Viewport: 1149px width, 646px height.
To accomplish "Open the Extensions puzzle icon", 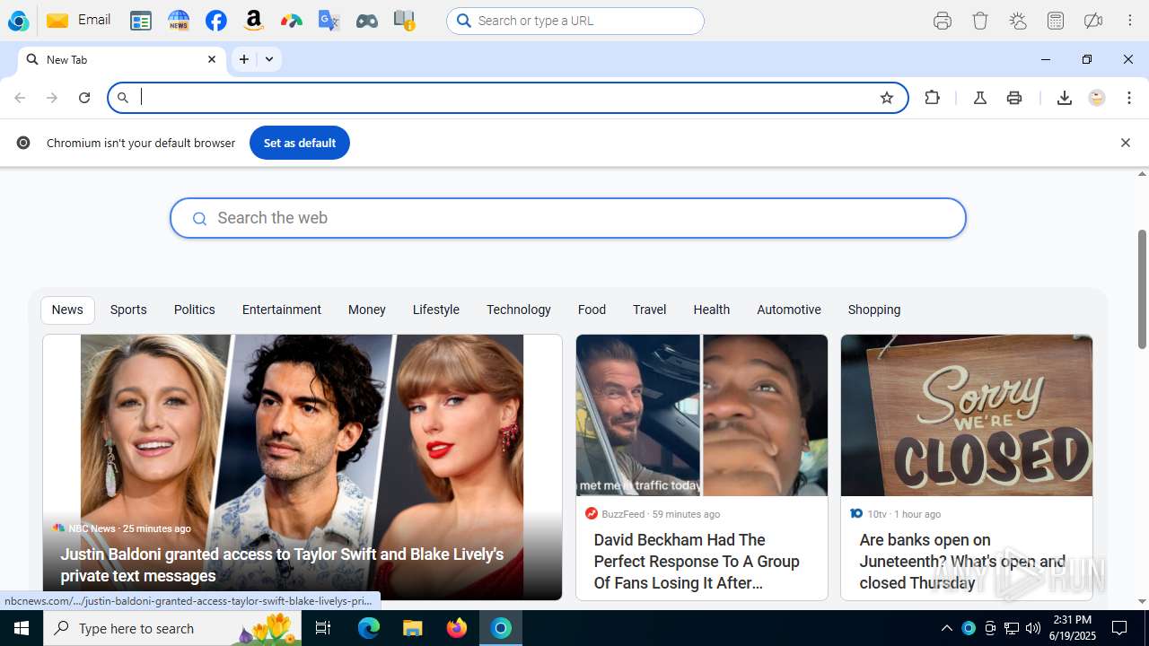I will [932, 98].
